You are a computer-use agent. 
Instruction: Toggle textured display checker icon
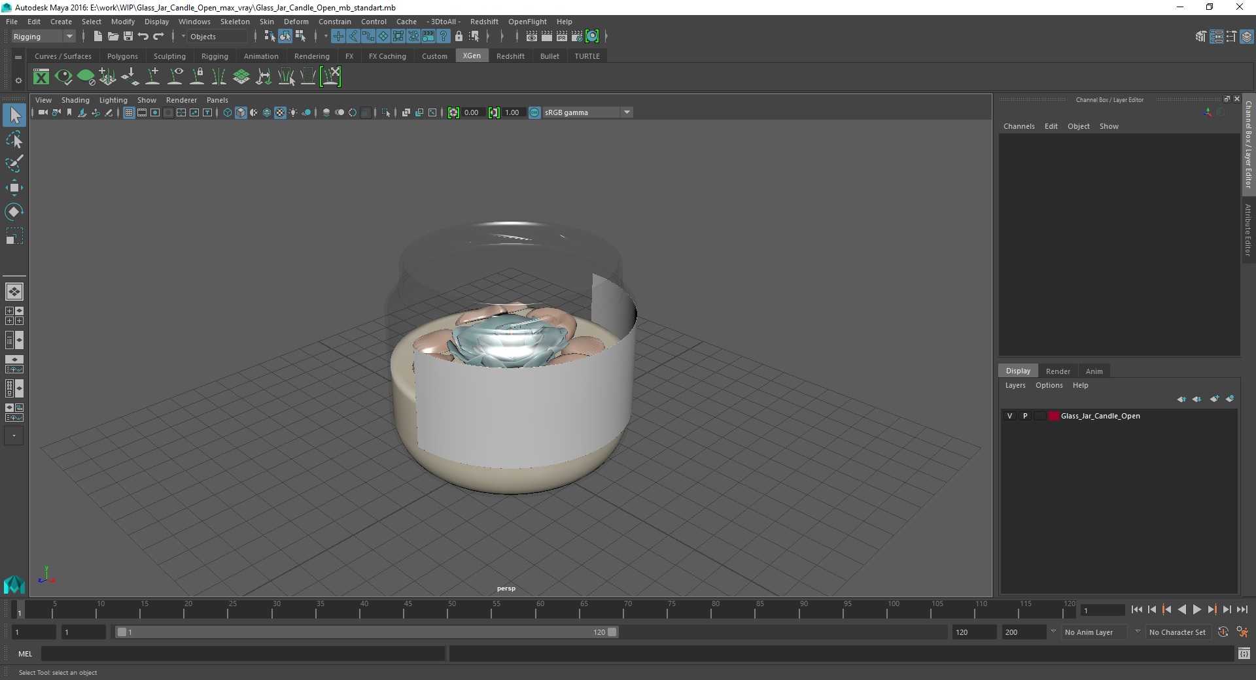pos(280,112)
